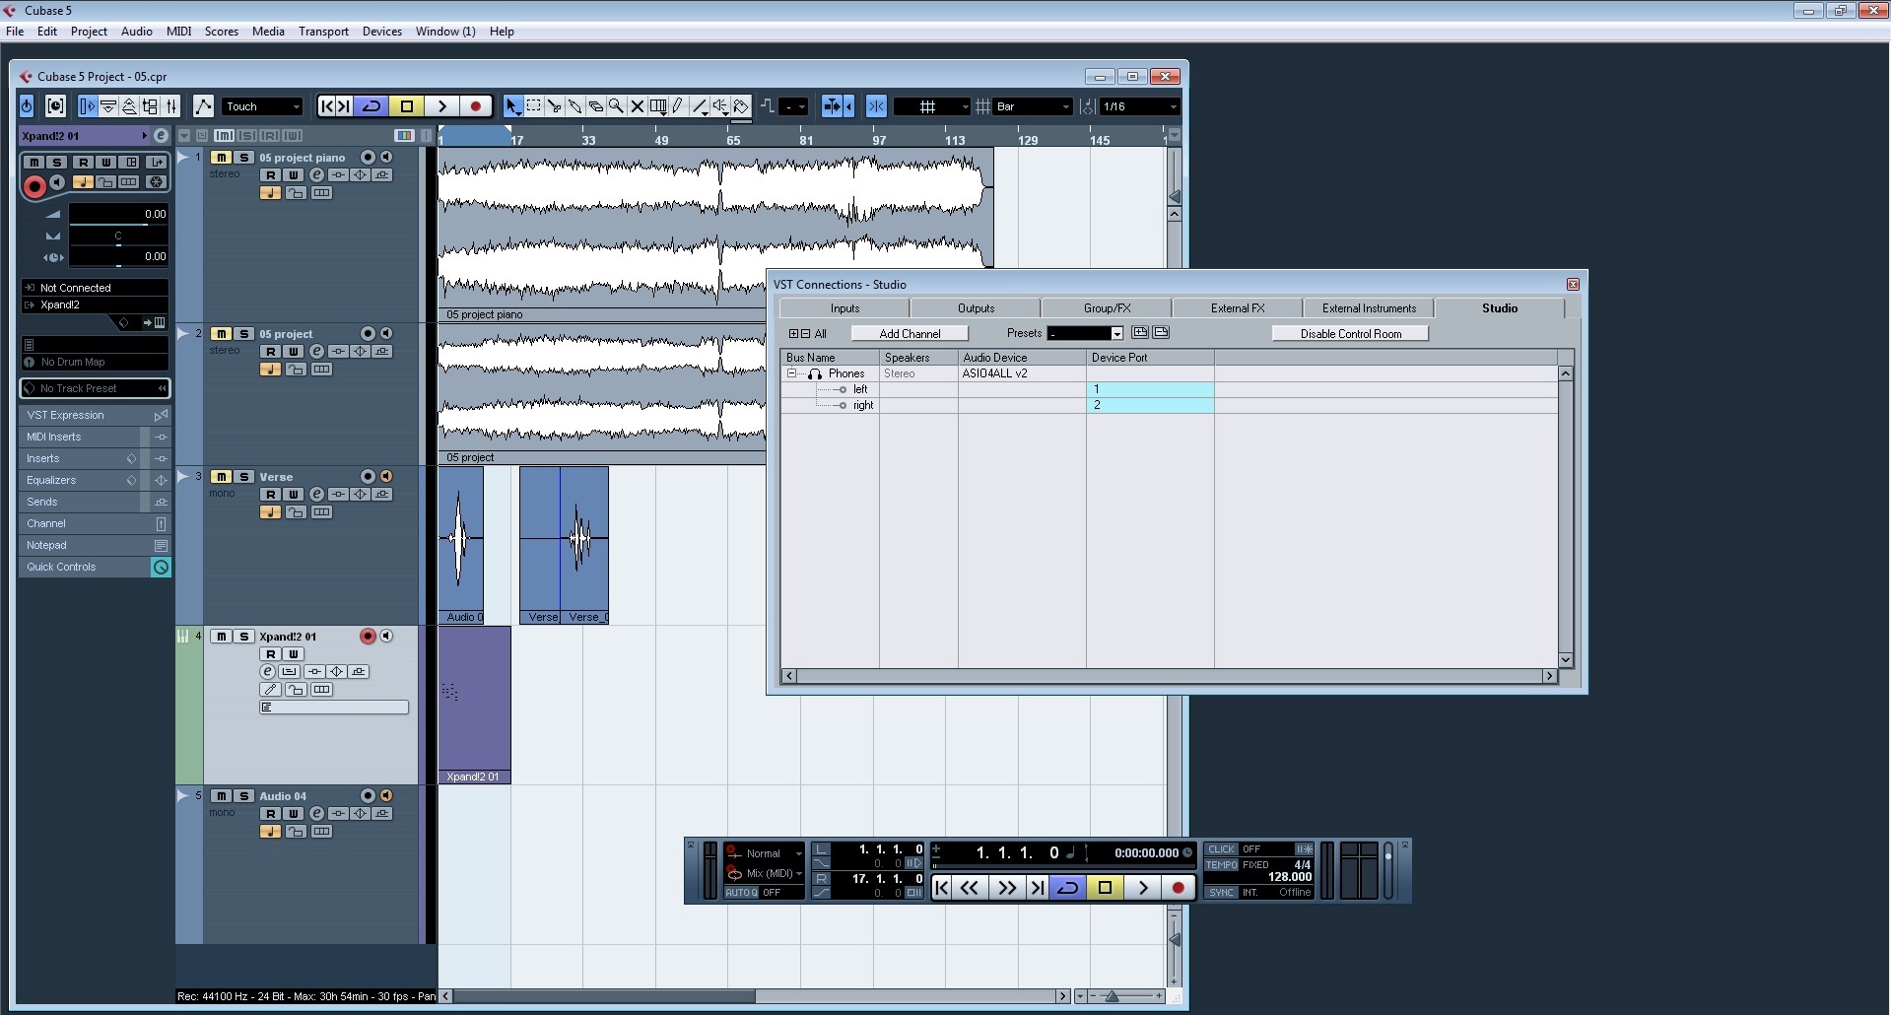Click stop button in project toolbar
Screen dimensions: 1891x1015
407,106
